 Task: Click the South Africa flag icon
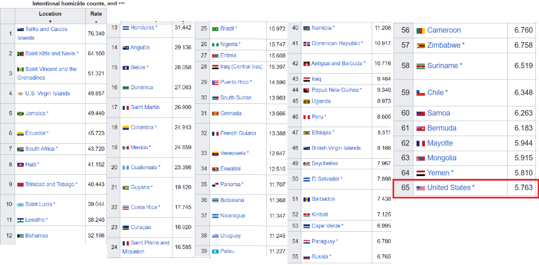(x=20, y=149)
